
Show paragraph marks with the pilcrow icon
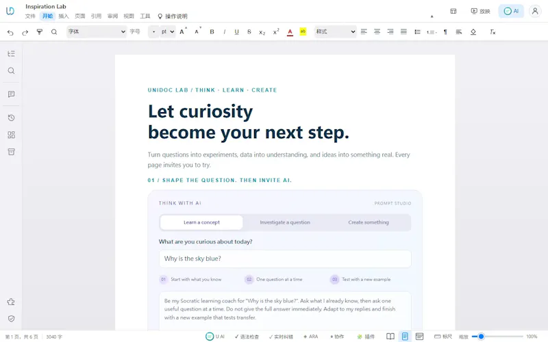pyautogui.click(x=445, y=31)
